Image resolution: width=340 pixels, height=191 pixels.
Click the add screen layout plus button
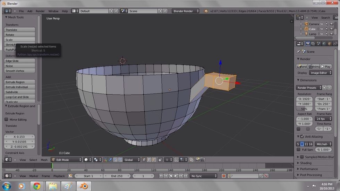111,11
